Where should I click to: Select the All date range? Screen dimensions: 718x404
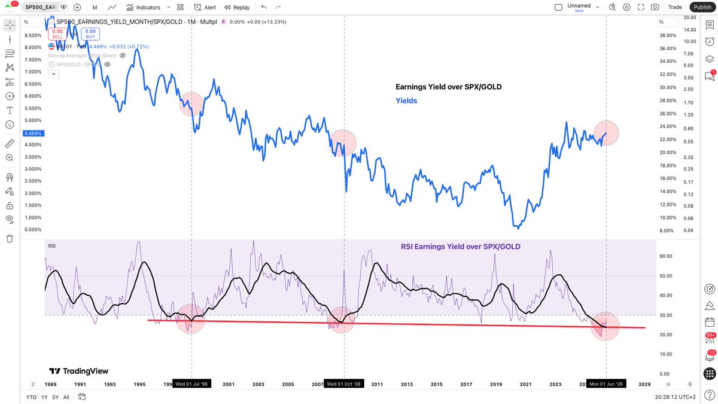(66, 397)
